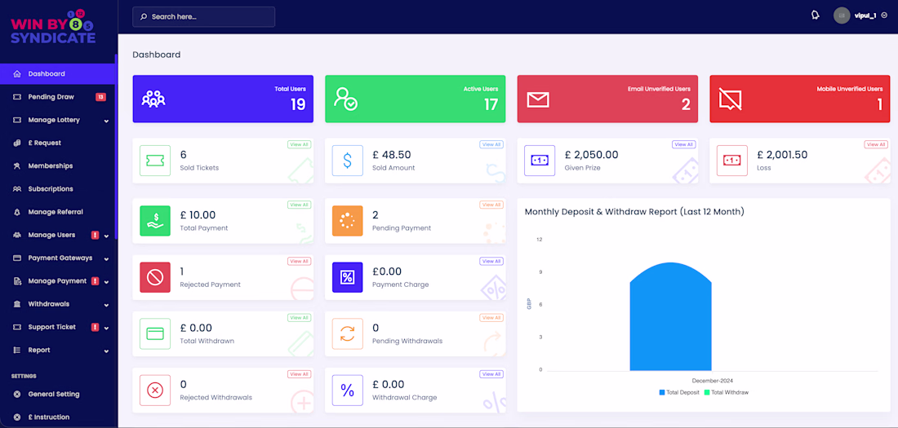This screenshot has width=898, height=428.
Task: Open General Setting menu item
Action: (57, 395)
